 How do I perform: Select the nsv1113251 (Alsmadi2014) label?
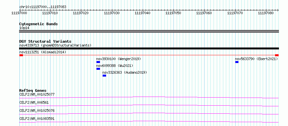pyautogui.click(x=43, y=52)
